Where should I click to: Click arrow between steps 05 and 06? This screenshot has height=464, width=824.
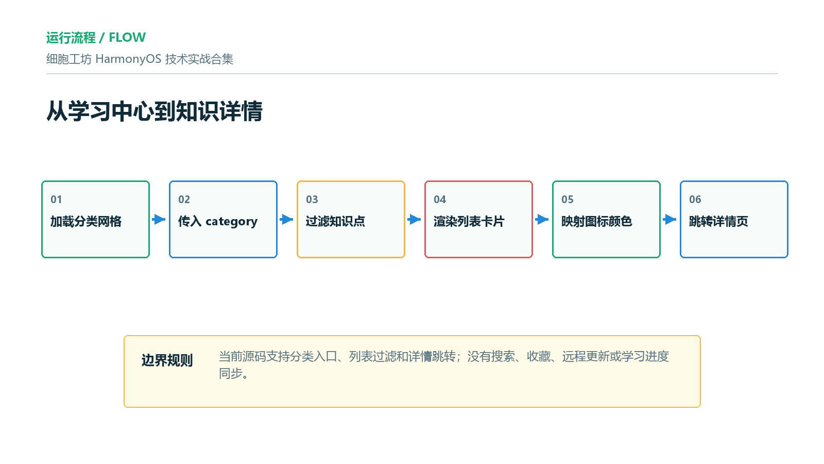[x=670, y=220]
